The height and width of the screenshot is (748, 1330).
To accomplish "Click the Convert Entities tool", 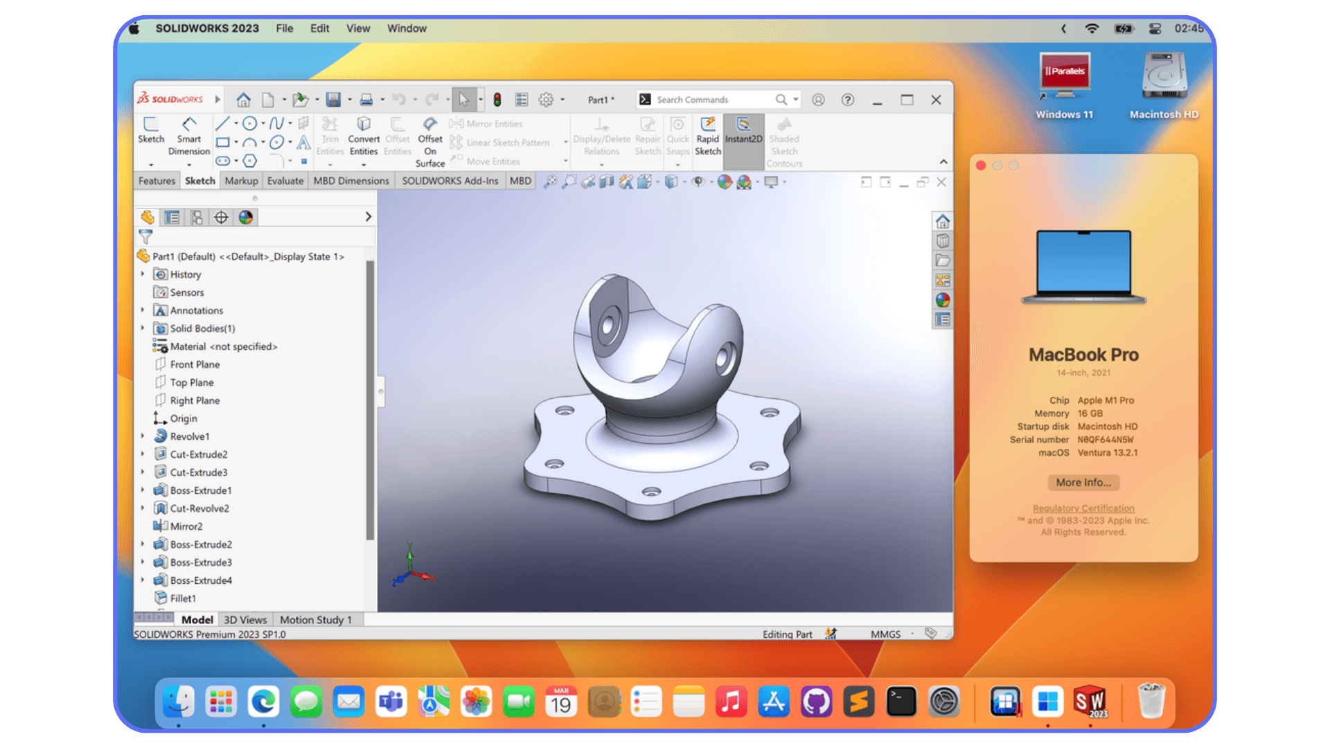I will [x=363, y=136].
